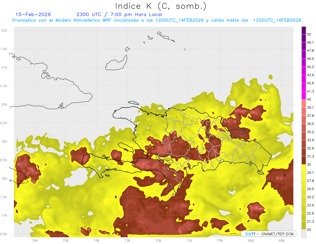Click the "Indice K (C, somb.)" chart title
Viewport: 316px width, 244px height.
(x=161, y=6)
